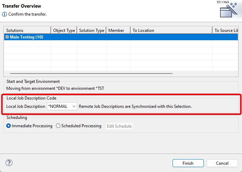242x172 pixels.
Task: Click the Object Type column header
Action: point(64,31)
